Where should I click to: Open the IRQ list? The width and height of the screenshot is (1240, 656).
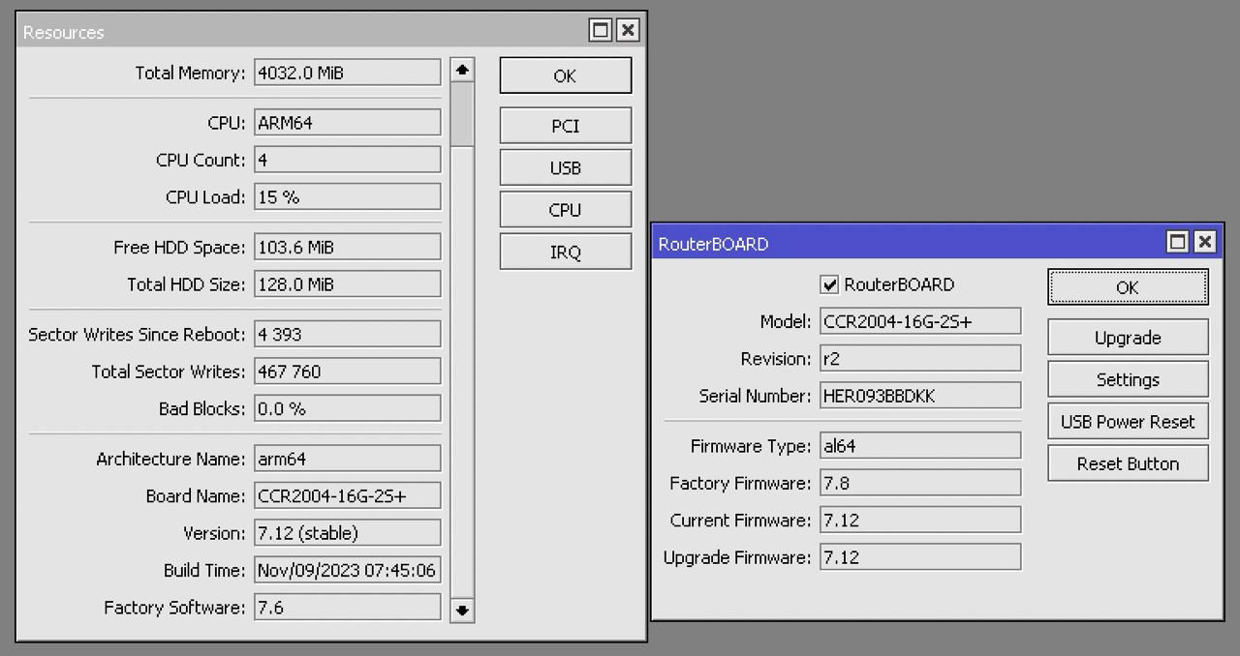coord(566,252)
